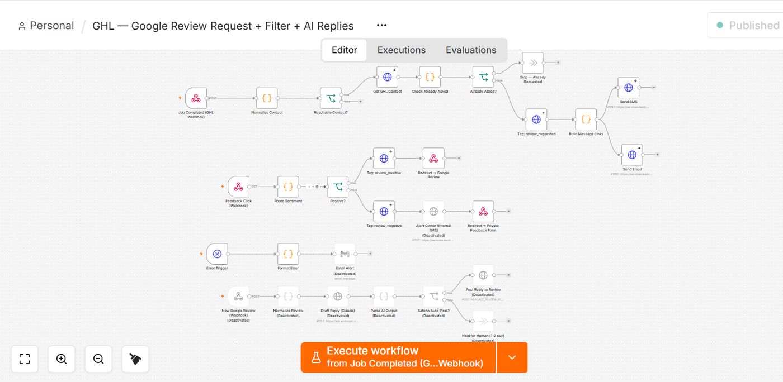Click the Error Trigger node

tap(217, 254)
